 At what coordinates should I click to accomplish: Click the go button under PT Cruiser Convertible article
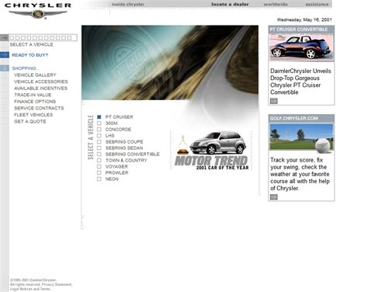pyautogui.click(x=274, y=101)
